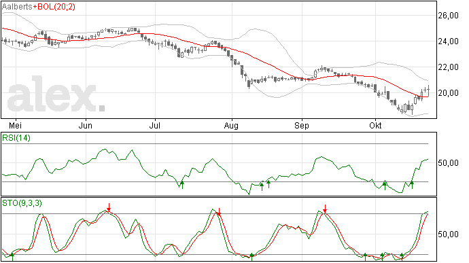Select the 22,00 price axis label
Image resolution: width=469 pixels, height=263 pixels.
point(448,67)
